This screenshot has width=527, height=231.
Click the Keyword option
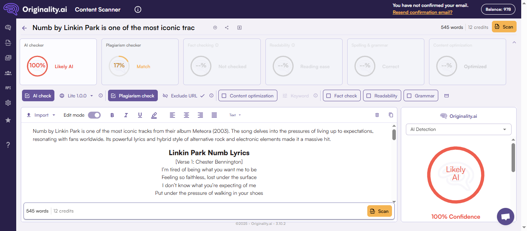tap(296, 96)
